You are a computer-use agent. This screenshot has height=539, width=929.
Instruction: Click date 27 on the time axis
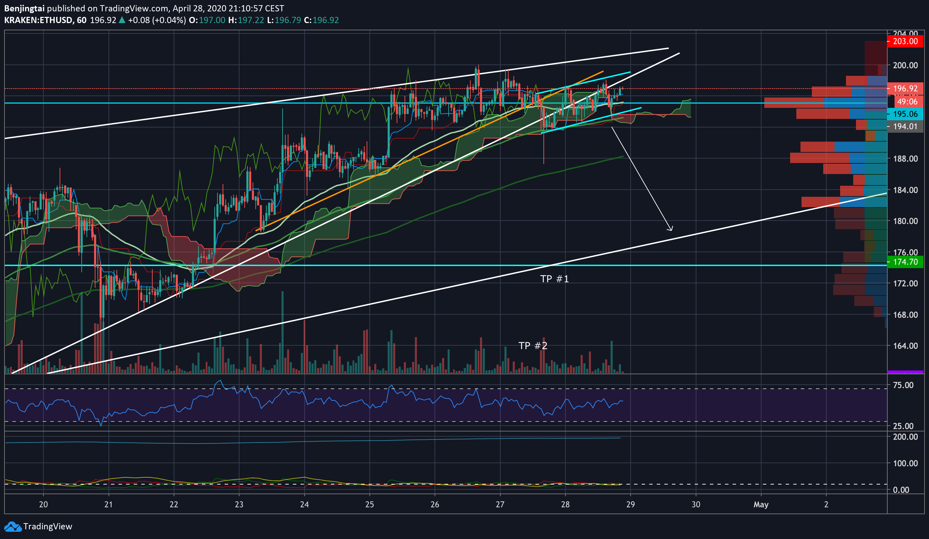(500, 504)
